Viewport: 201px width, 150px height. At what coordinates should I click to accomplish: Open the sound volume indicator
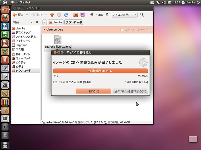[164, 2]
